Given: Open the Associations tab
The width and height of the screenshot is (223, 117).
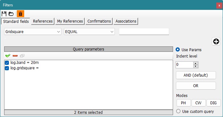Looking at the screenshot, I should point(126,21).
